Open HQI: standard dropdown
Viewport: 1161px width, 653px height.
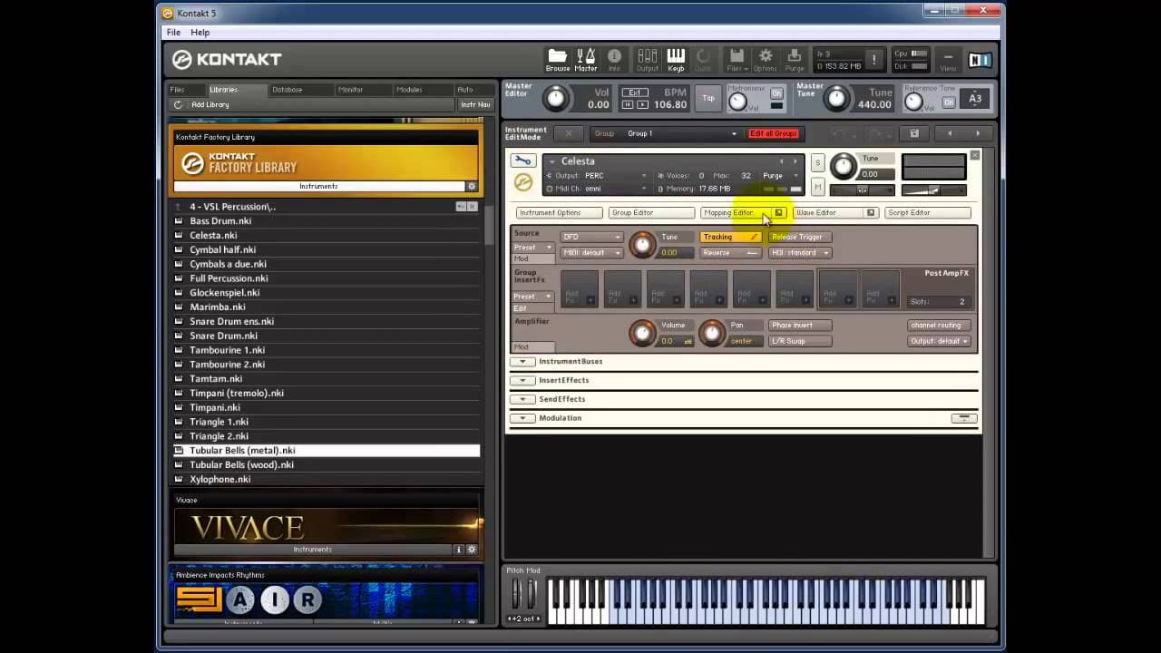coord(800,253)
